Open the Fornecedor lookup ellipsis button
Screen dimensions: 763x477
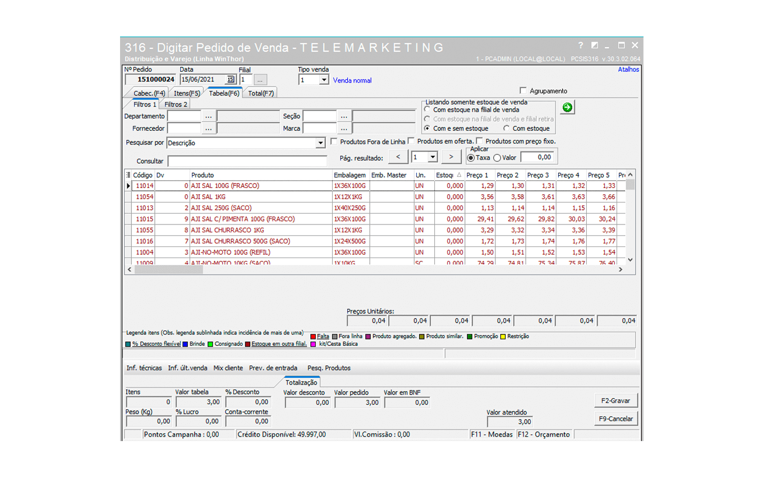[208, 129]
